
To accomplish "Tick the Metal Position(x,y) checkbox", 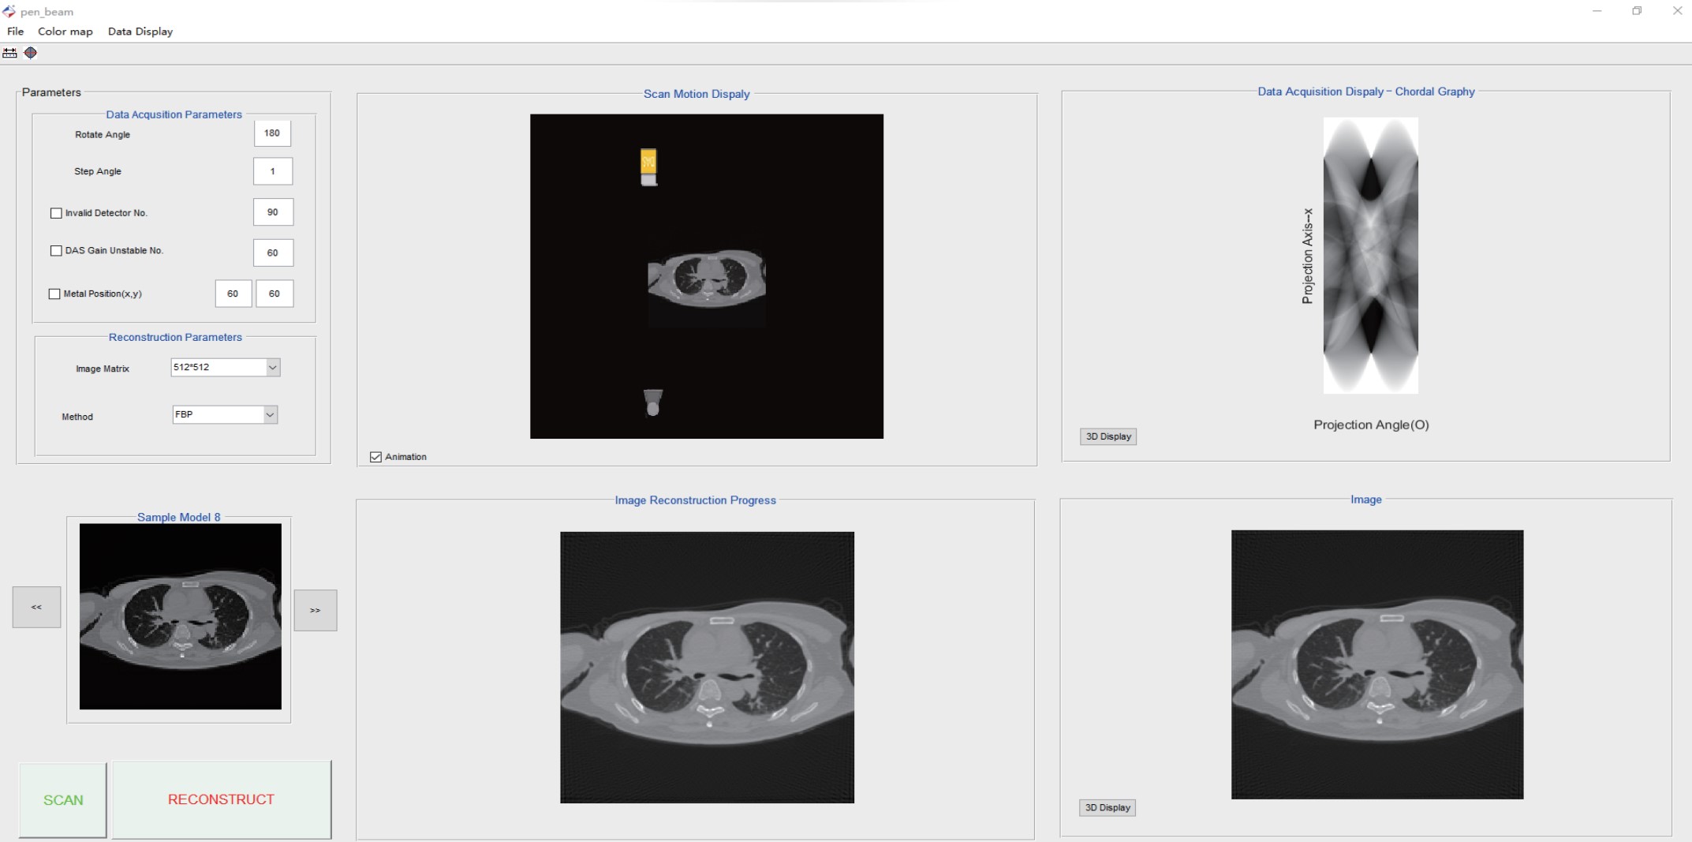I will pos(54,294).
